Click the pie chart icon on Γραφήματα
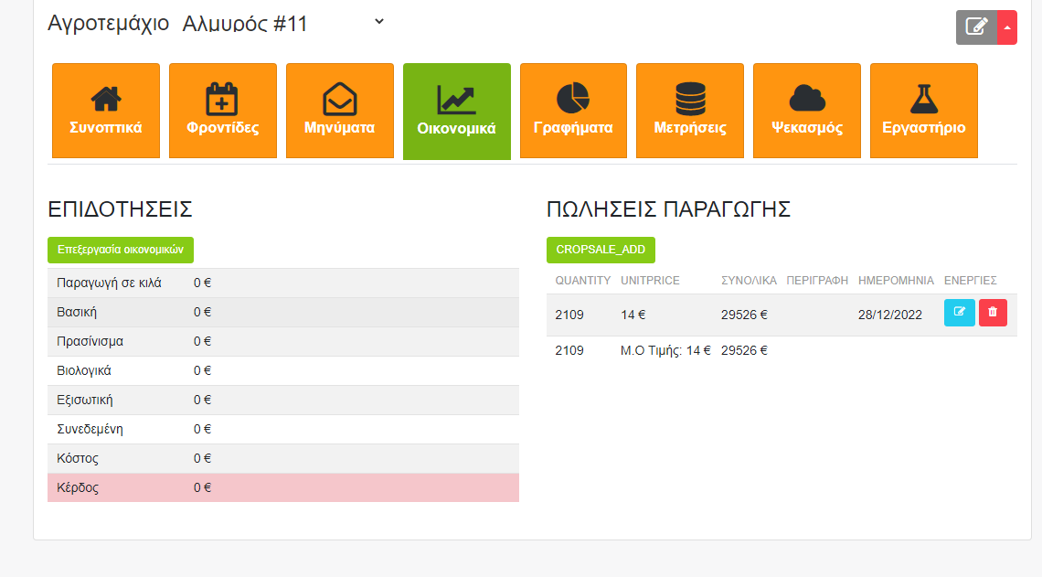The image size is (1042, 577). (x=573, y=98)
